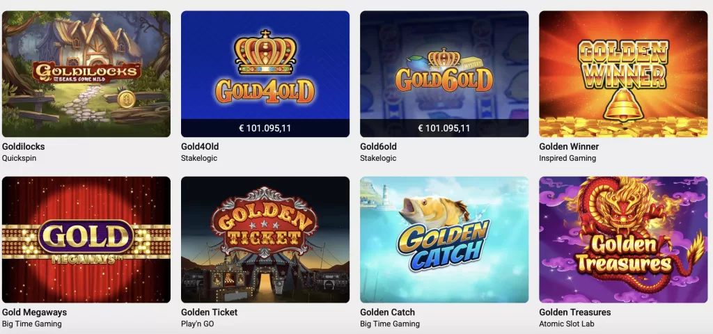Launch the Gold6old slot thumbnail
Viewport: 713px width, 334px height.
(x=444, y=74)
